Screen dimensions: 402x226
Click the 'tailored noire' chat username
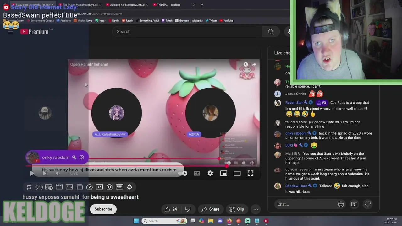[296, 122]
